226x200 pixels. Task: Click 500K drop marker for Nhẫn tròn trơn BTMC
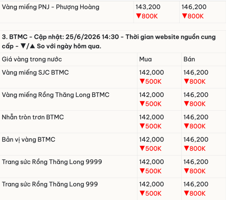click(150, 126)
